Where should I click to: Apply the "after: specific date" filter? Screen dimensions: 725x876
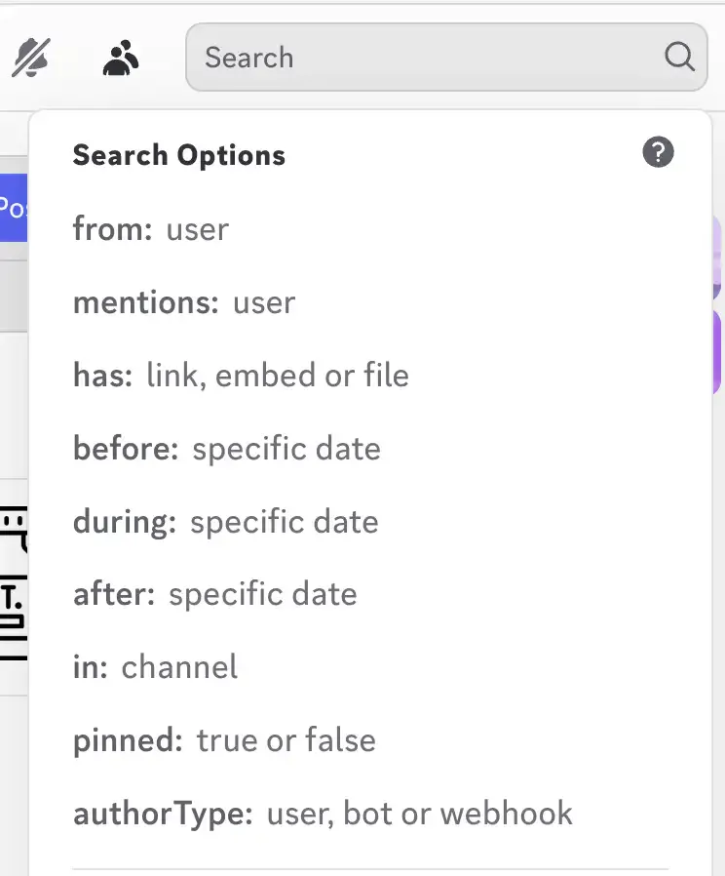[x=214, y=595]
